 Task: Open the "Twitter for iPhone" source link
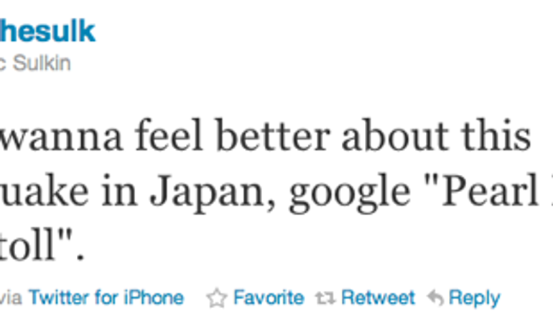[x=106, y=297]
